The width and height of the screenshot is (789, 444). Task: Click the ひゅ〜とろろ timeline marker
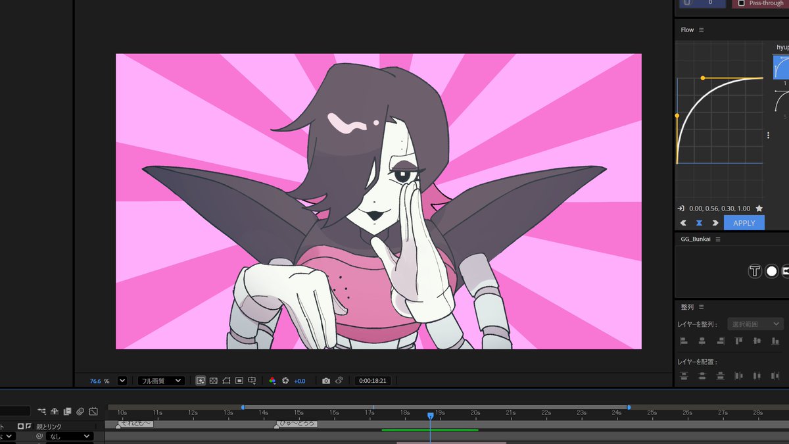[296, 424]
